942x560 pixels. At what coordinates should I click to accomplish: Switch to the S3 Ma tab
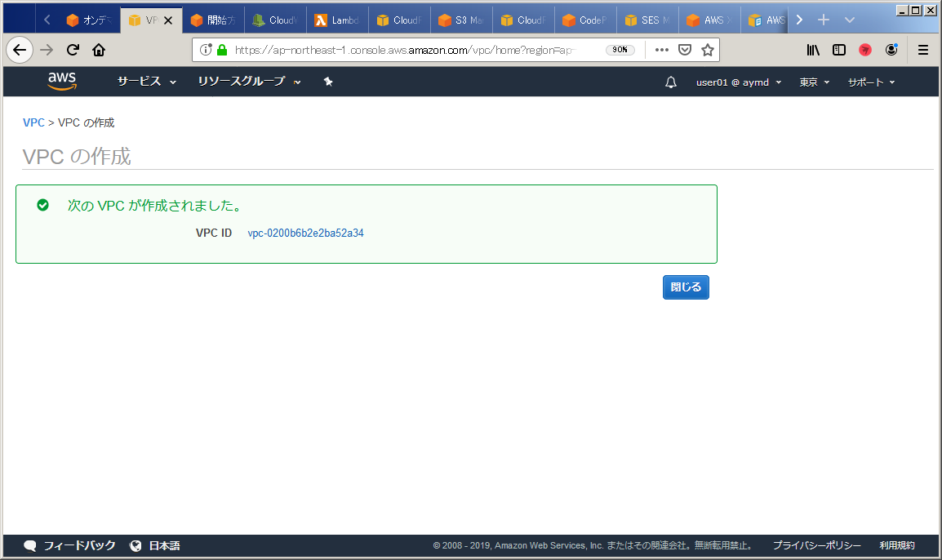[x=460, y=20]
